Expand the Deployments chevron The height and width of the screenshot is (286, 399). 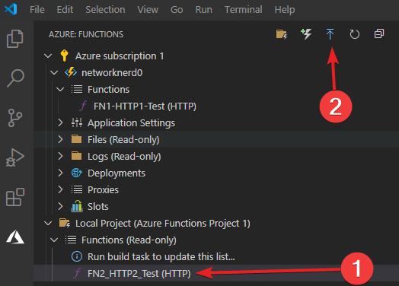[x=60, y=173]
